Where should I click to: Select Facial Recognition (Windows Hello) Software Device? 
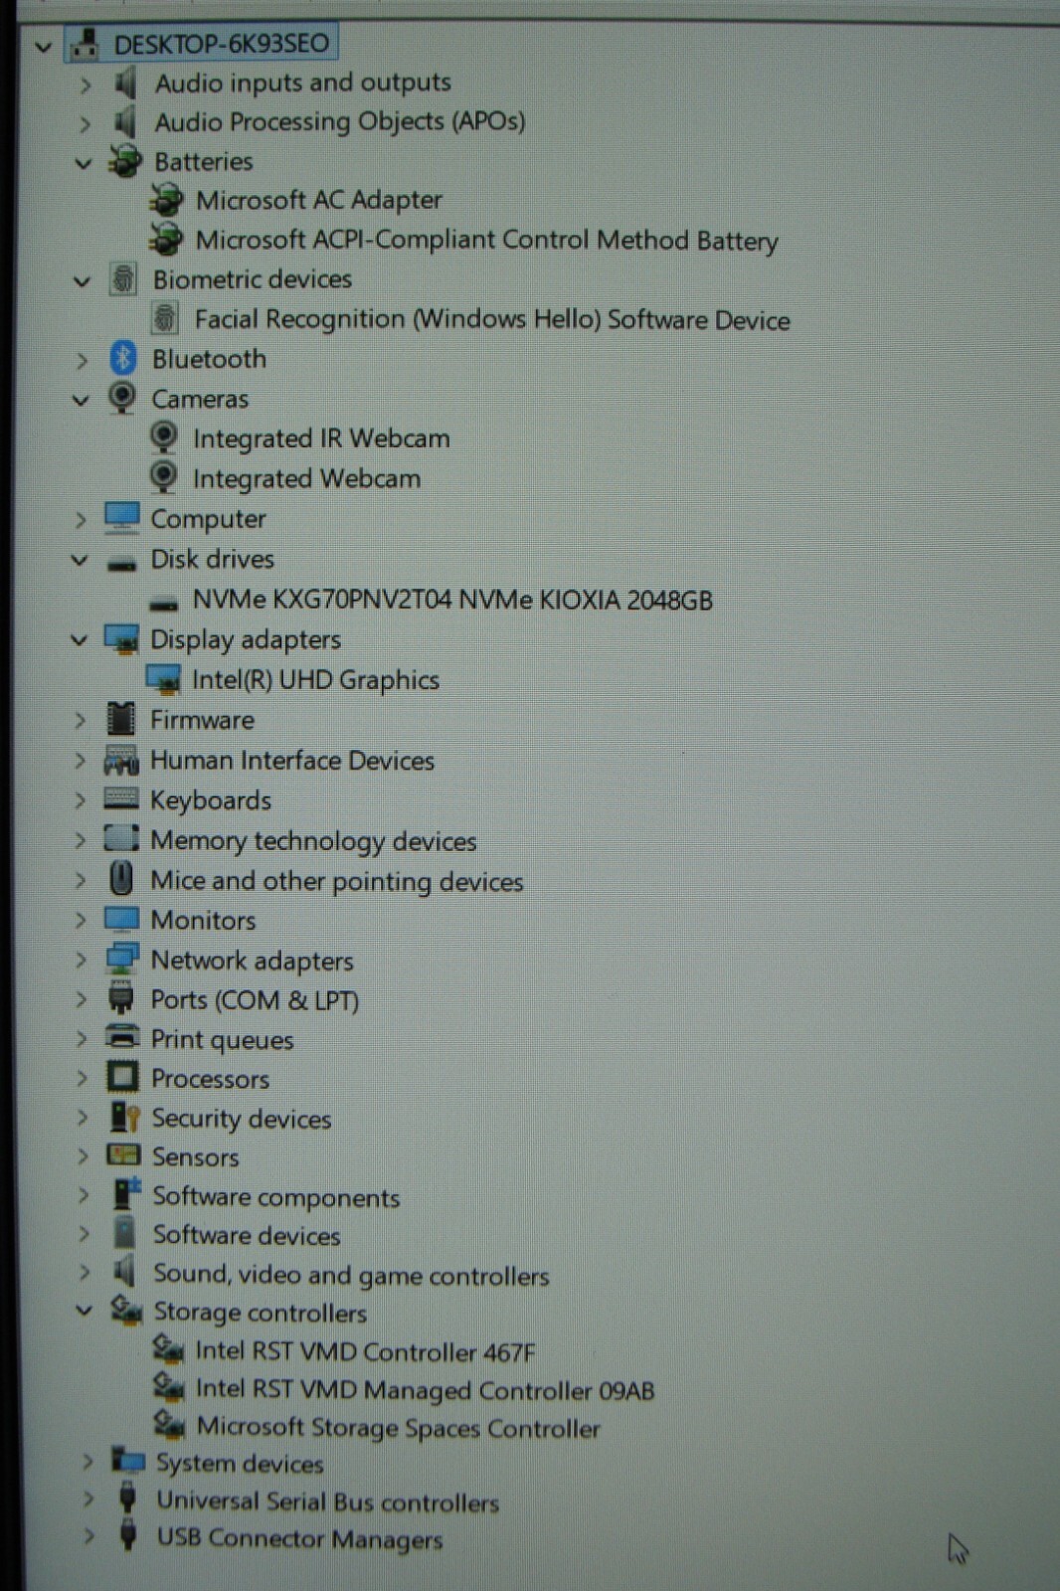pos(492,319)
